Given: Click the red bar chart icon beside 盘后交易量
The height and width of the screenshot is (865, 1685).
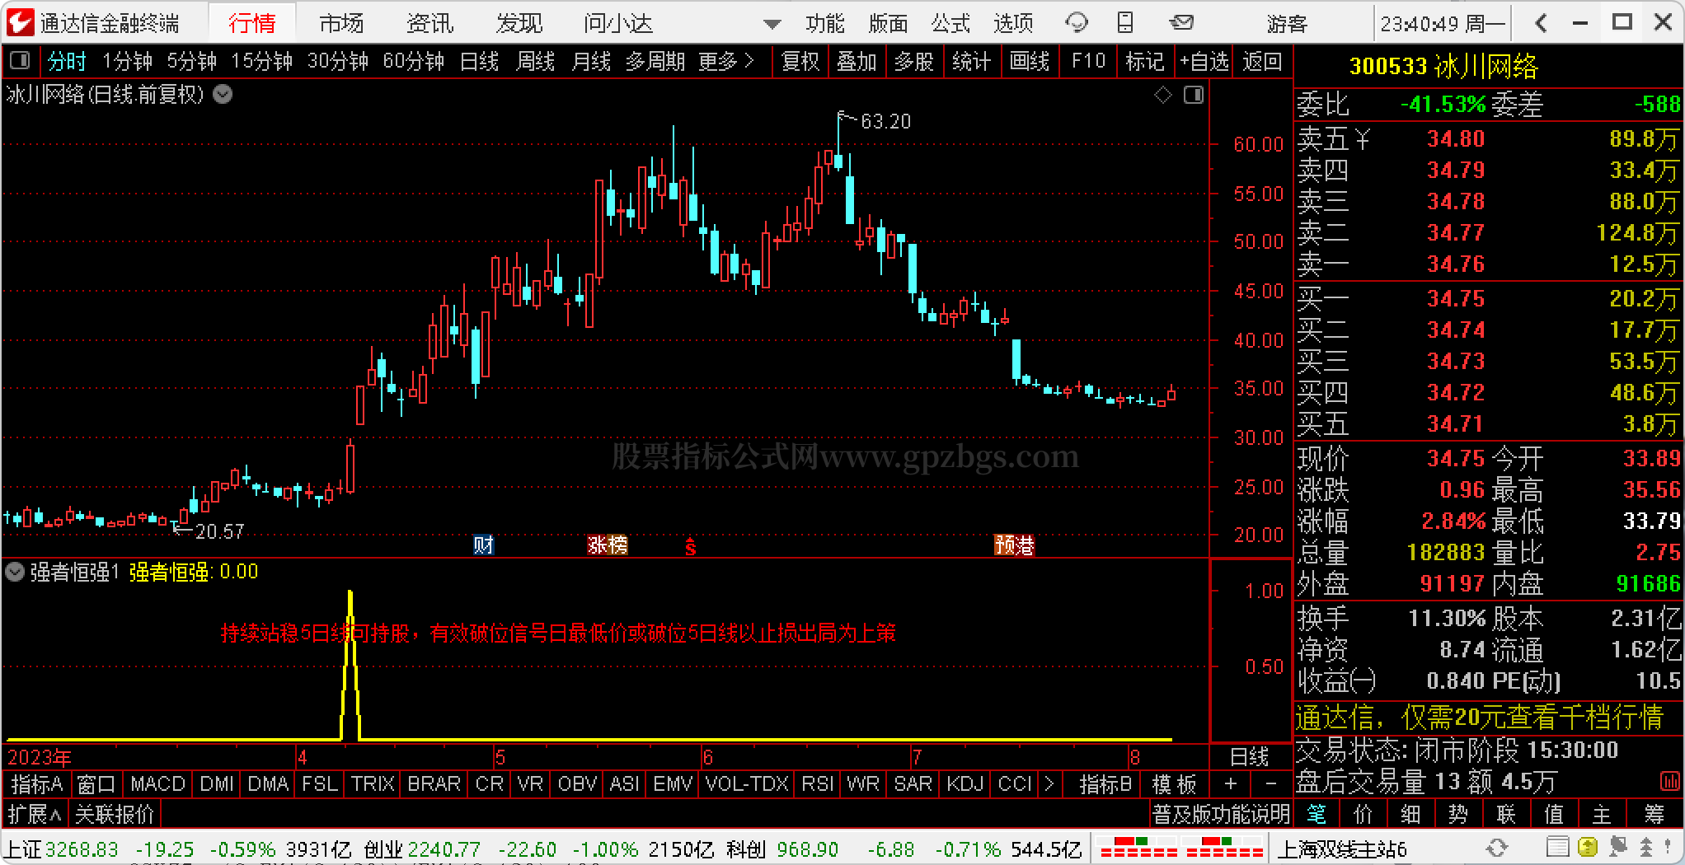Looking at the screenshot, I should point(1670,781).
